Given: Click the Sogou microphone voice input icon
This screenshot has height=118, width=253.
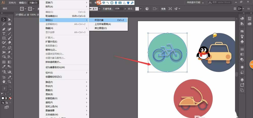Looking at the screenshot, I should [116, 3].
